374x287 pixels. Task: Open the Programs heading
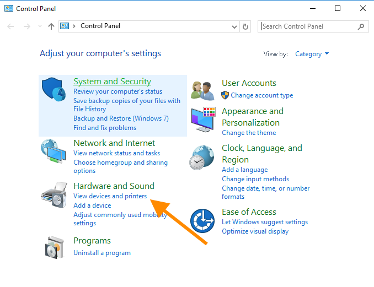pos(92,241)
